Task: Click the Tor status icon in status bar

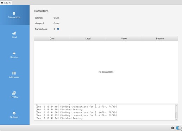Action: pyautogui.click(x=172, y=128)
